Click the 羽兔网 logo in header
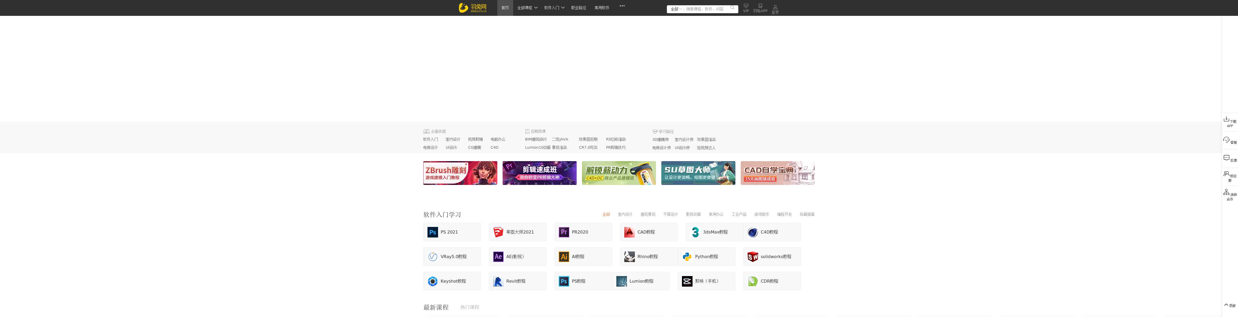 coord(472,8)
